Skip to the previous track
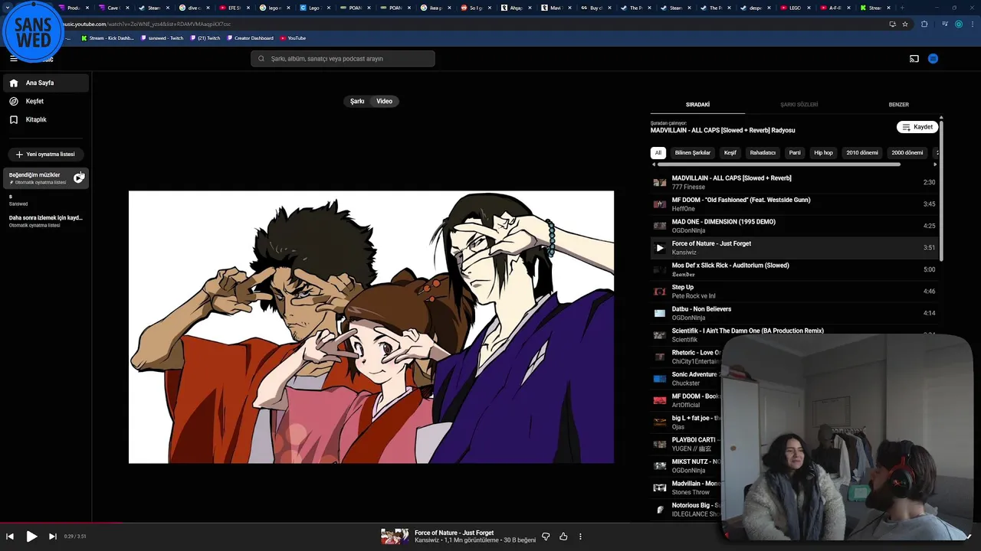 click(x=10, y=536)
